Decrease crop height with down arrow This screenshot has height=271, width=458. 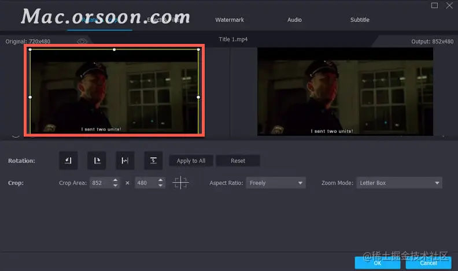[160, 185]
